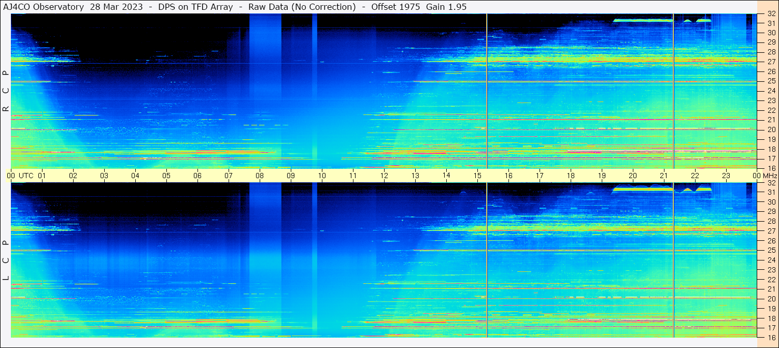Click the 03 hour tick label
This screenshot has width=779, height=348.
tap(104, 176)
